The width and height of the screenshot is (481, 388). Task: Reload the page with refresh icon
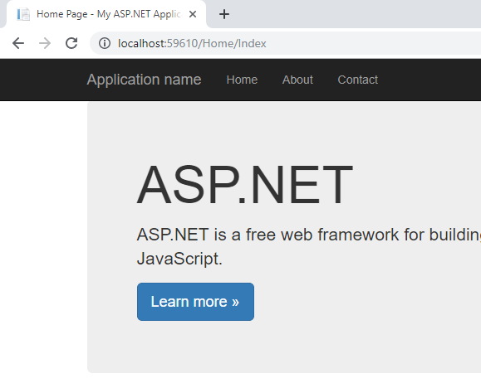[x=71, y=43]
